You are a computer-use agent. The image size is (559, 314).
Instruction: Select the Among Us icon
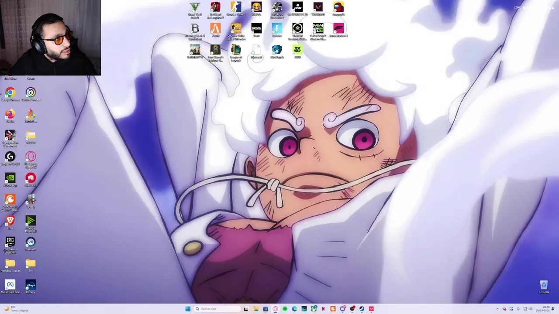(x=338, y=9)
